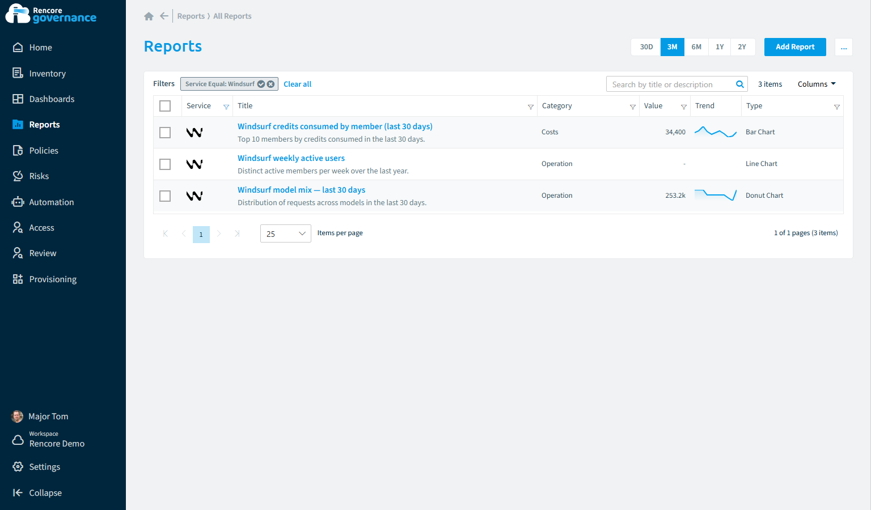Select the 1Y time range

click(x=720, y=47)
